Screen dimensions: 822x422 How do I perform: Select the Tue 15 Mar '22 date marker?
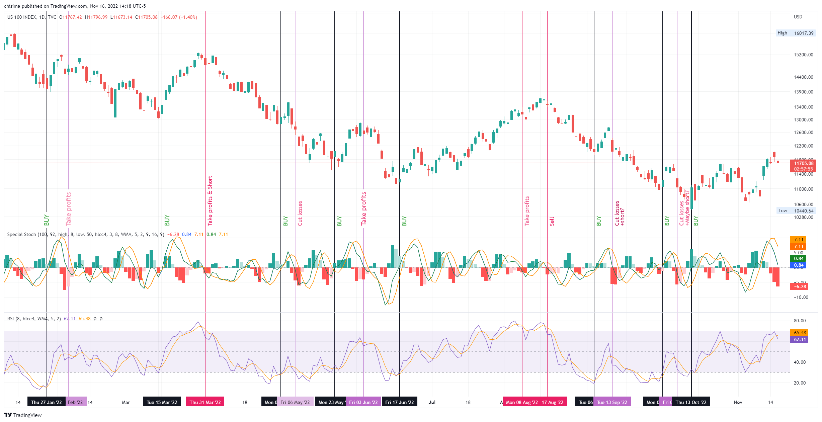point(162,402)
